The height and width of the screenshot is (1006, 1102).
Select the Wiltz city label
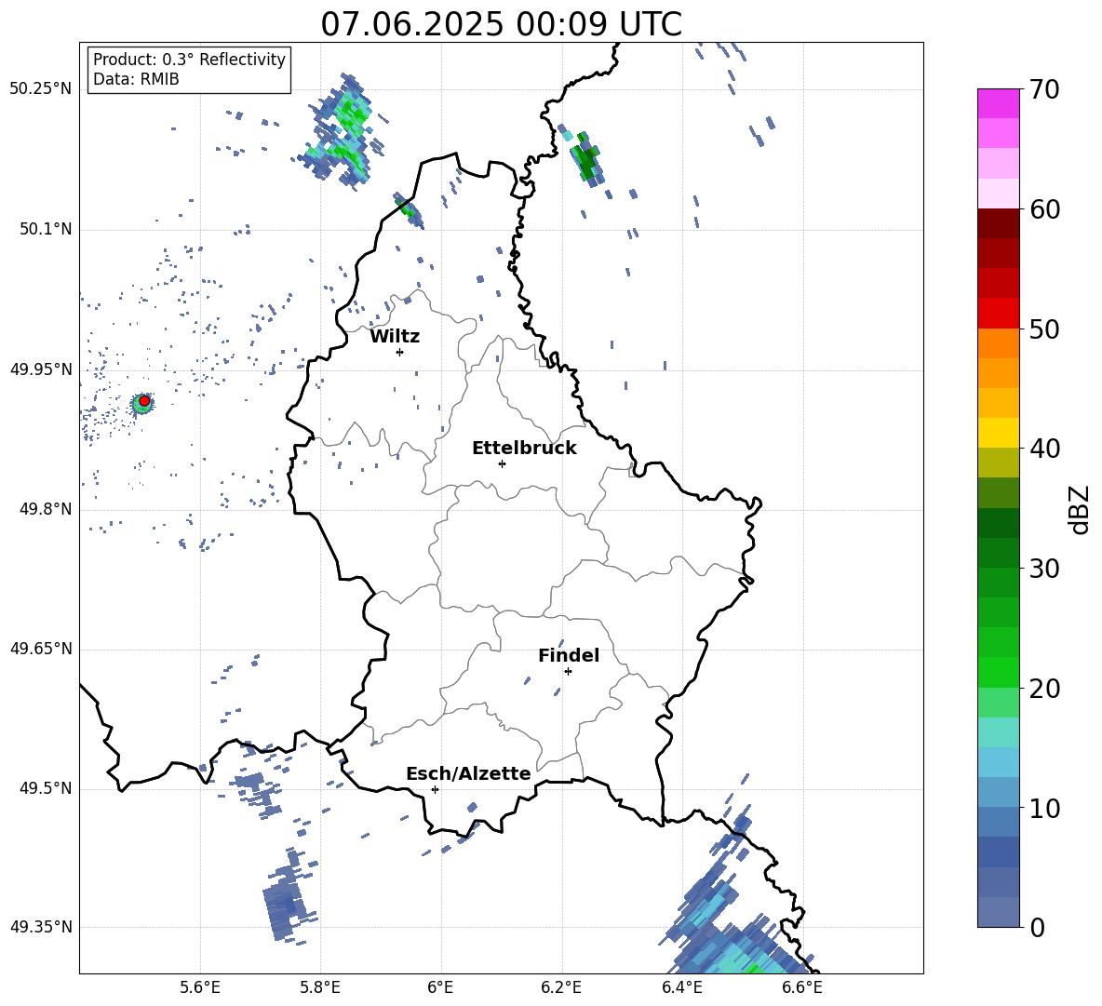395,337
